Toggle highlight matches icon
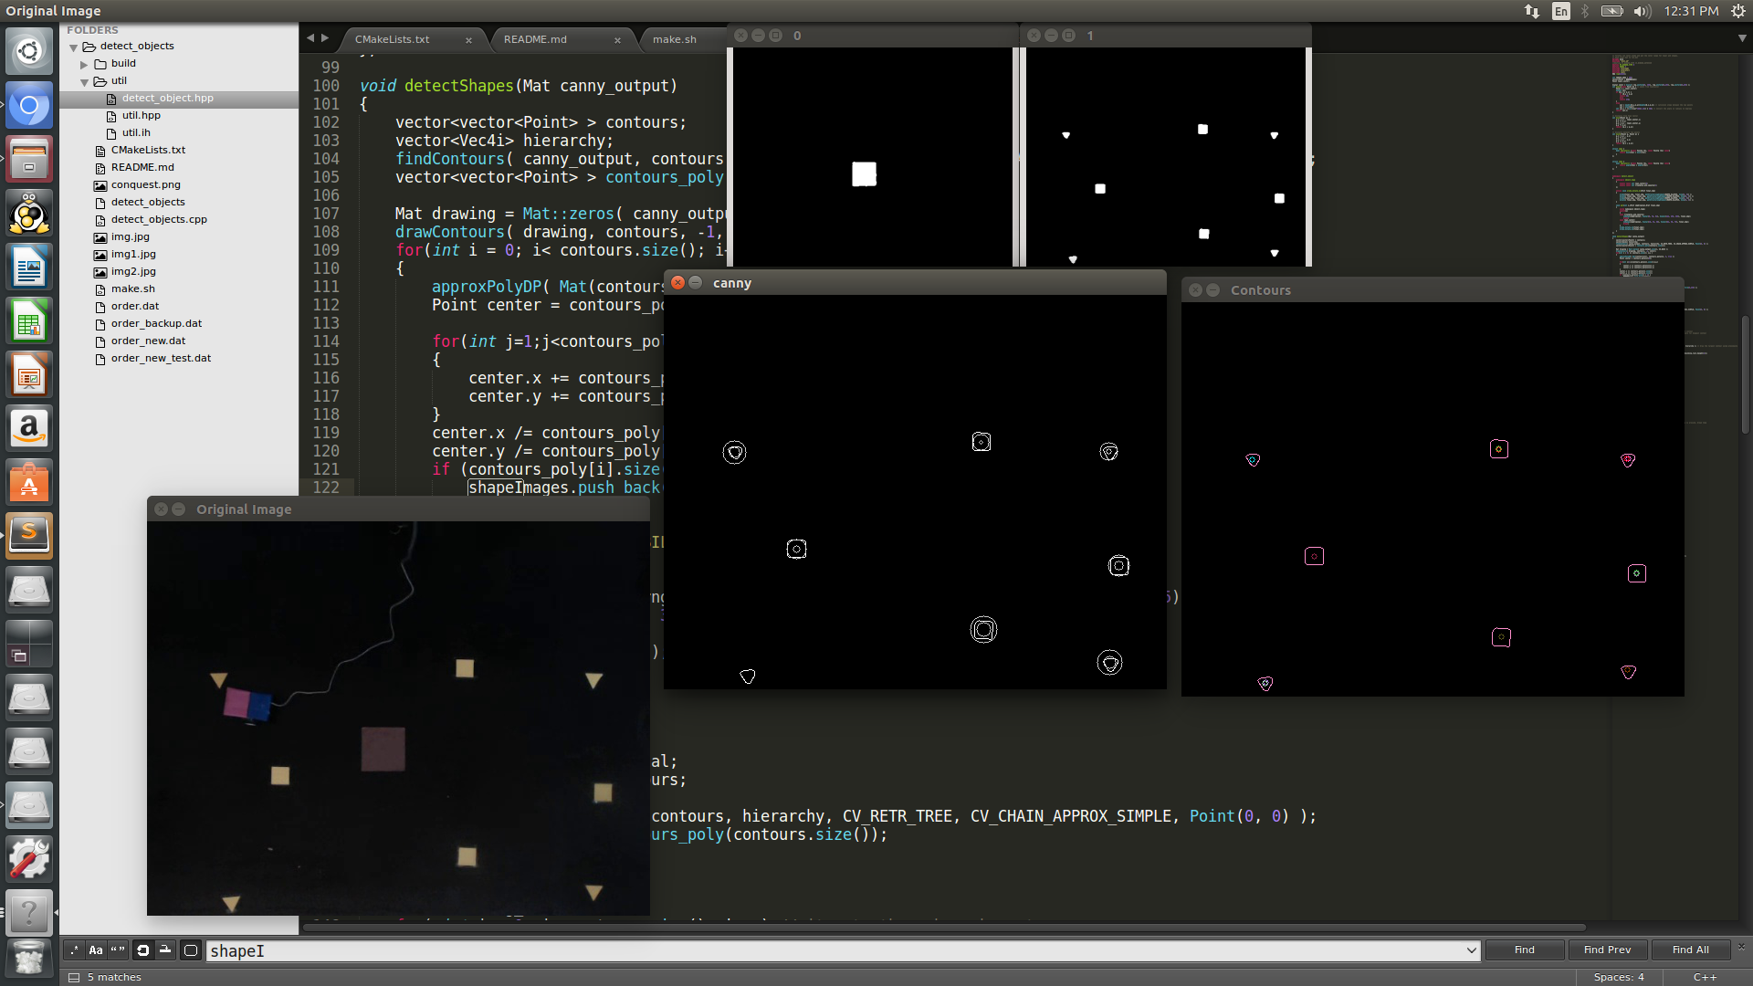The width and height of the screenshot is (1753, 986). (x=190, y=950)
